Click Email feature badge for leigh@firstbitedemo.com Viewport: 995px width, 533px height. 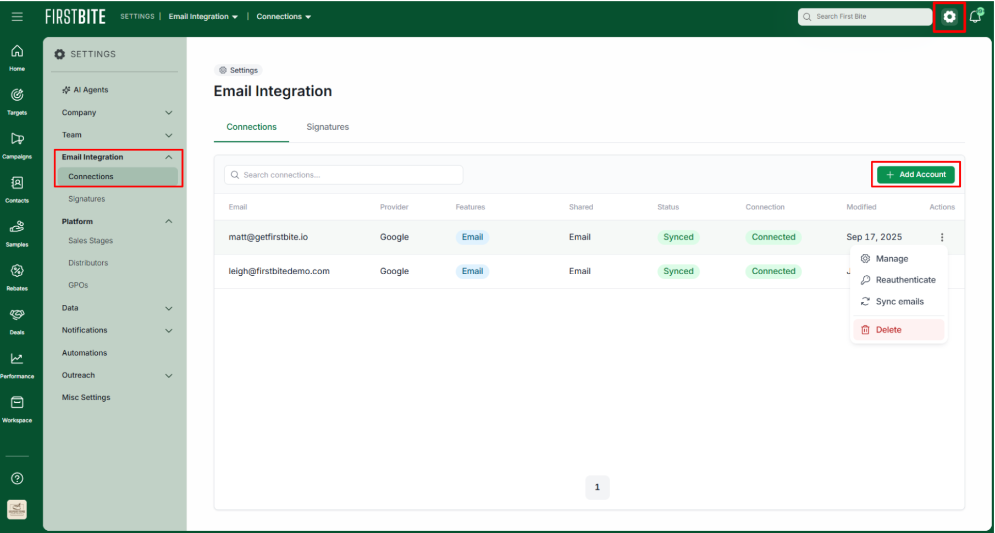tap(472, 271)
